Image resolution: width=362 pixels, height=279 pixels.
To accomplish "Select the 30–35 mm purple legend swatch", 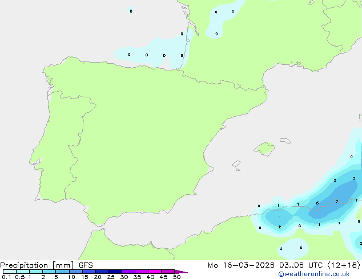I will coord(128,272).
